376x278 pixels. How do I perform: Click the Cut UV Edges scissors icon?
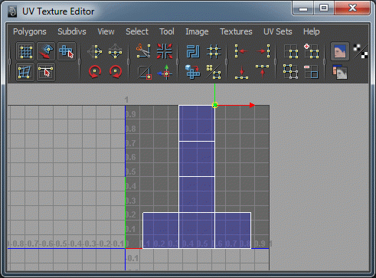pyautogui.click(x=143, y=51)
